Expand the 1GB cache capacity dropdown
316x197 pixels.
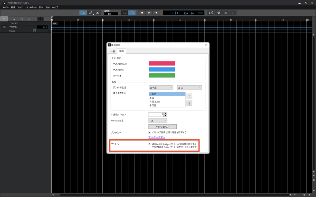pyautogui.click(x=158, y=120)
